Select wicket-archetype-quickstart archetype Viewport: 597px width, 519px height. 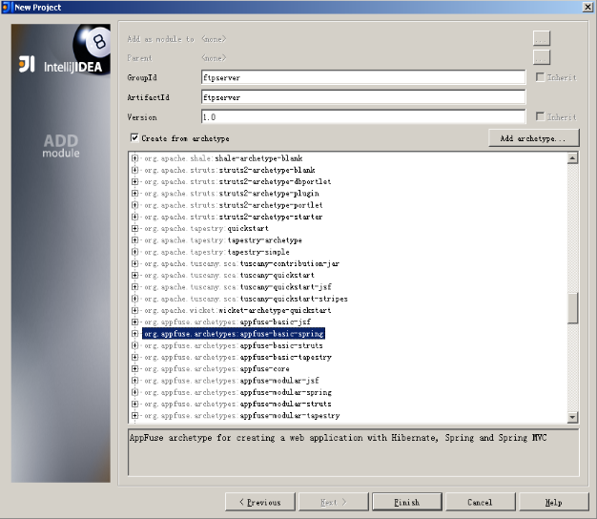click(x=237, y=310)
